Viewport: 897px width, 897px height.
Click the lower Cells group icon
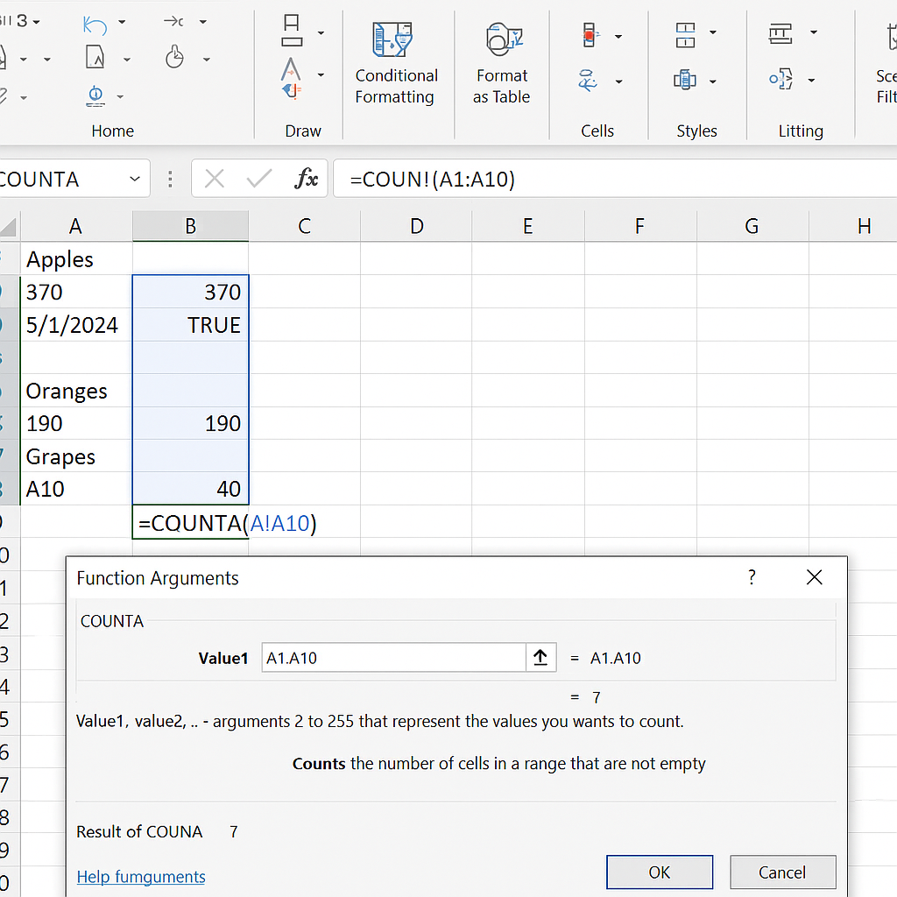click(x=588, y=81)
